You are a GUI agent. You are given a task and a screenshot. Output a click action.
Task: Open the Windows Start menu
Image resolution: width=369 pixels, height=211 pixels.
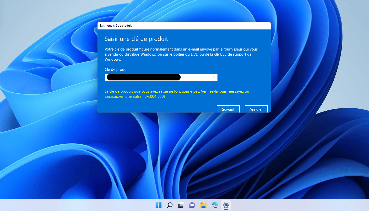coord(158,205)
